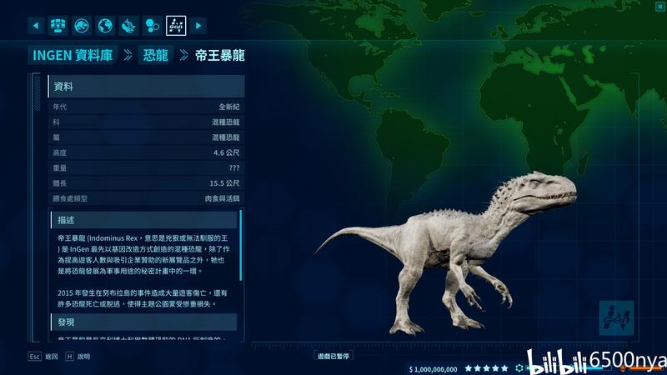The width and height of the screenshot is (667, 375).
Task: Select the 描述 section header
Action: point(143,220)
